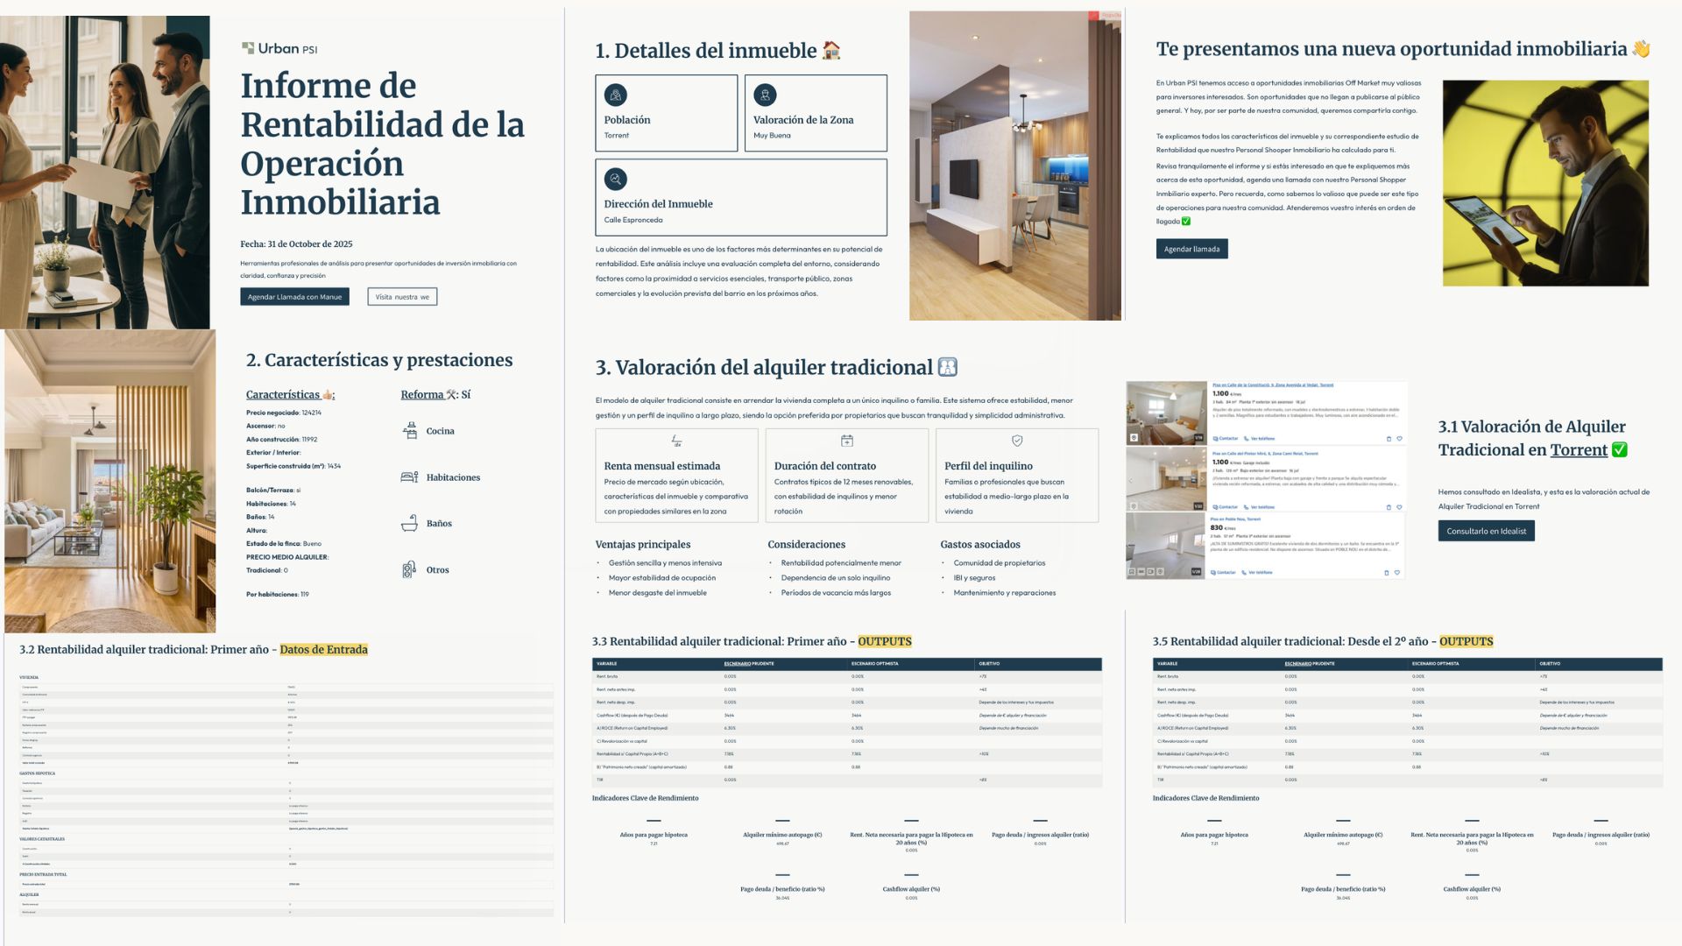Click the Valoración de la Zona icon
Viewport: 1682px width, 946px height.
(x=765, y=95)
